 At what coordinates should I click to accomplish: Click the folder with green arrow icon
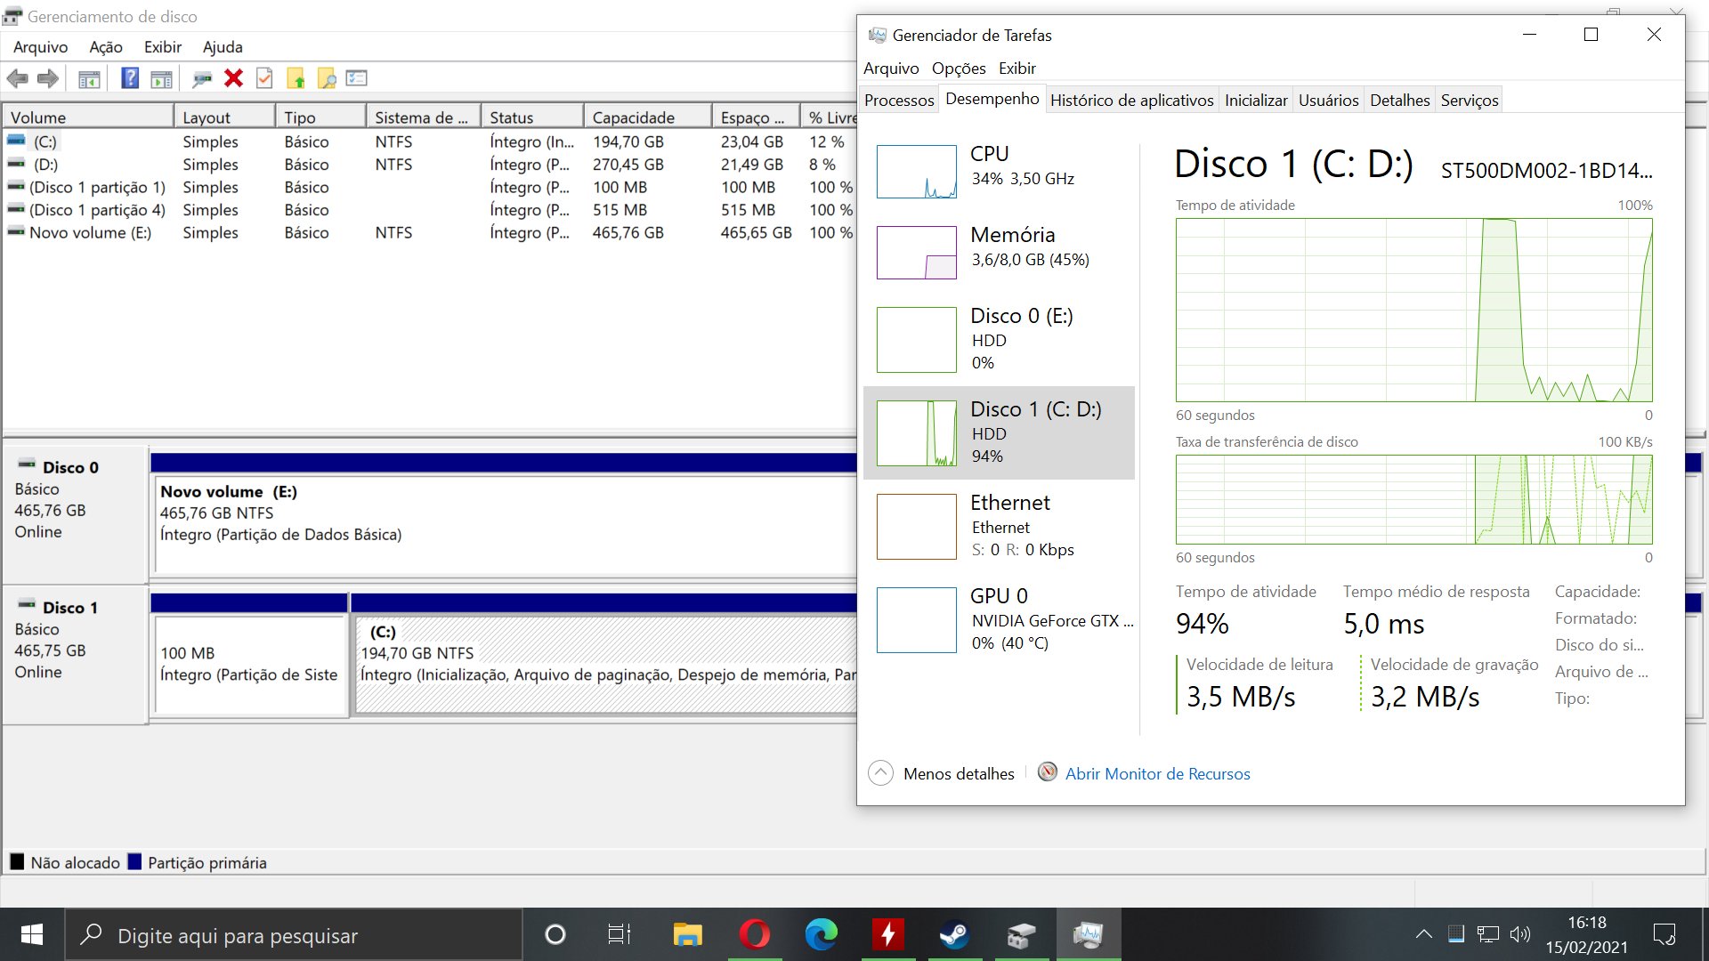click(296, 79)
